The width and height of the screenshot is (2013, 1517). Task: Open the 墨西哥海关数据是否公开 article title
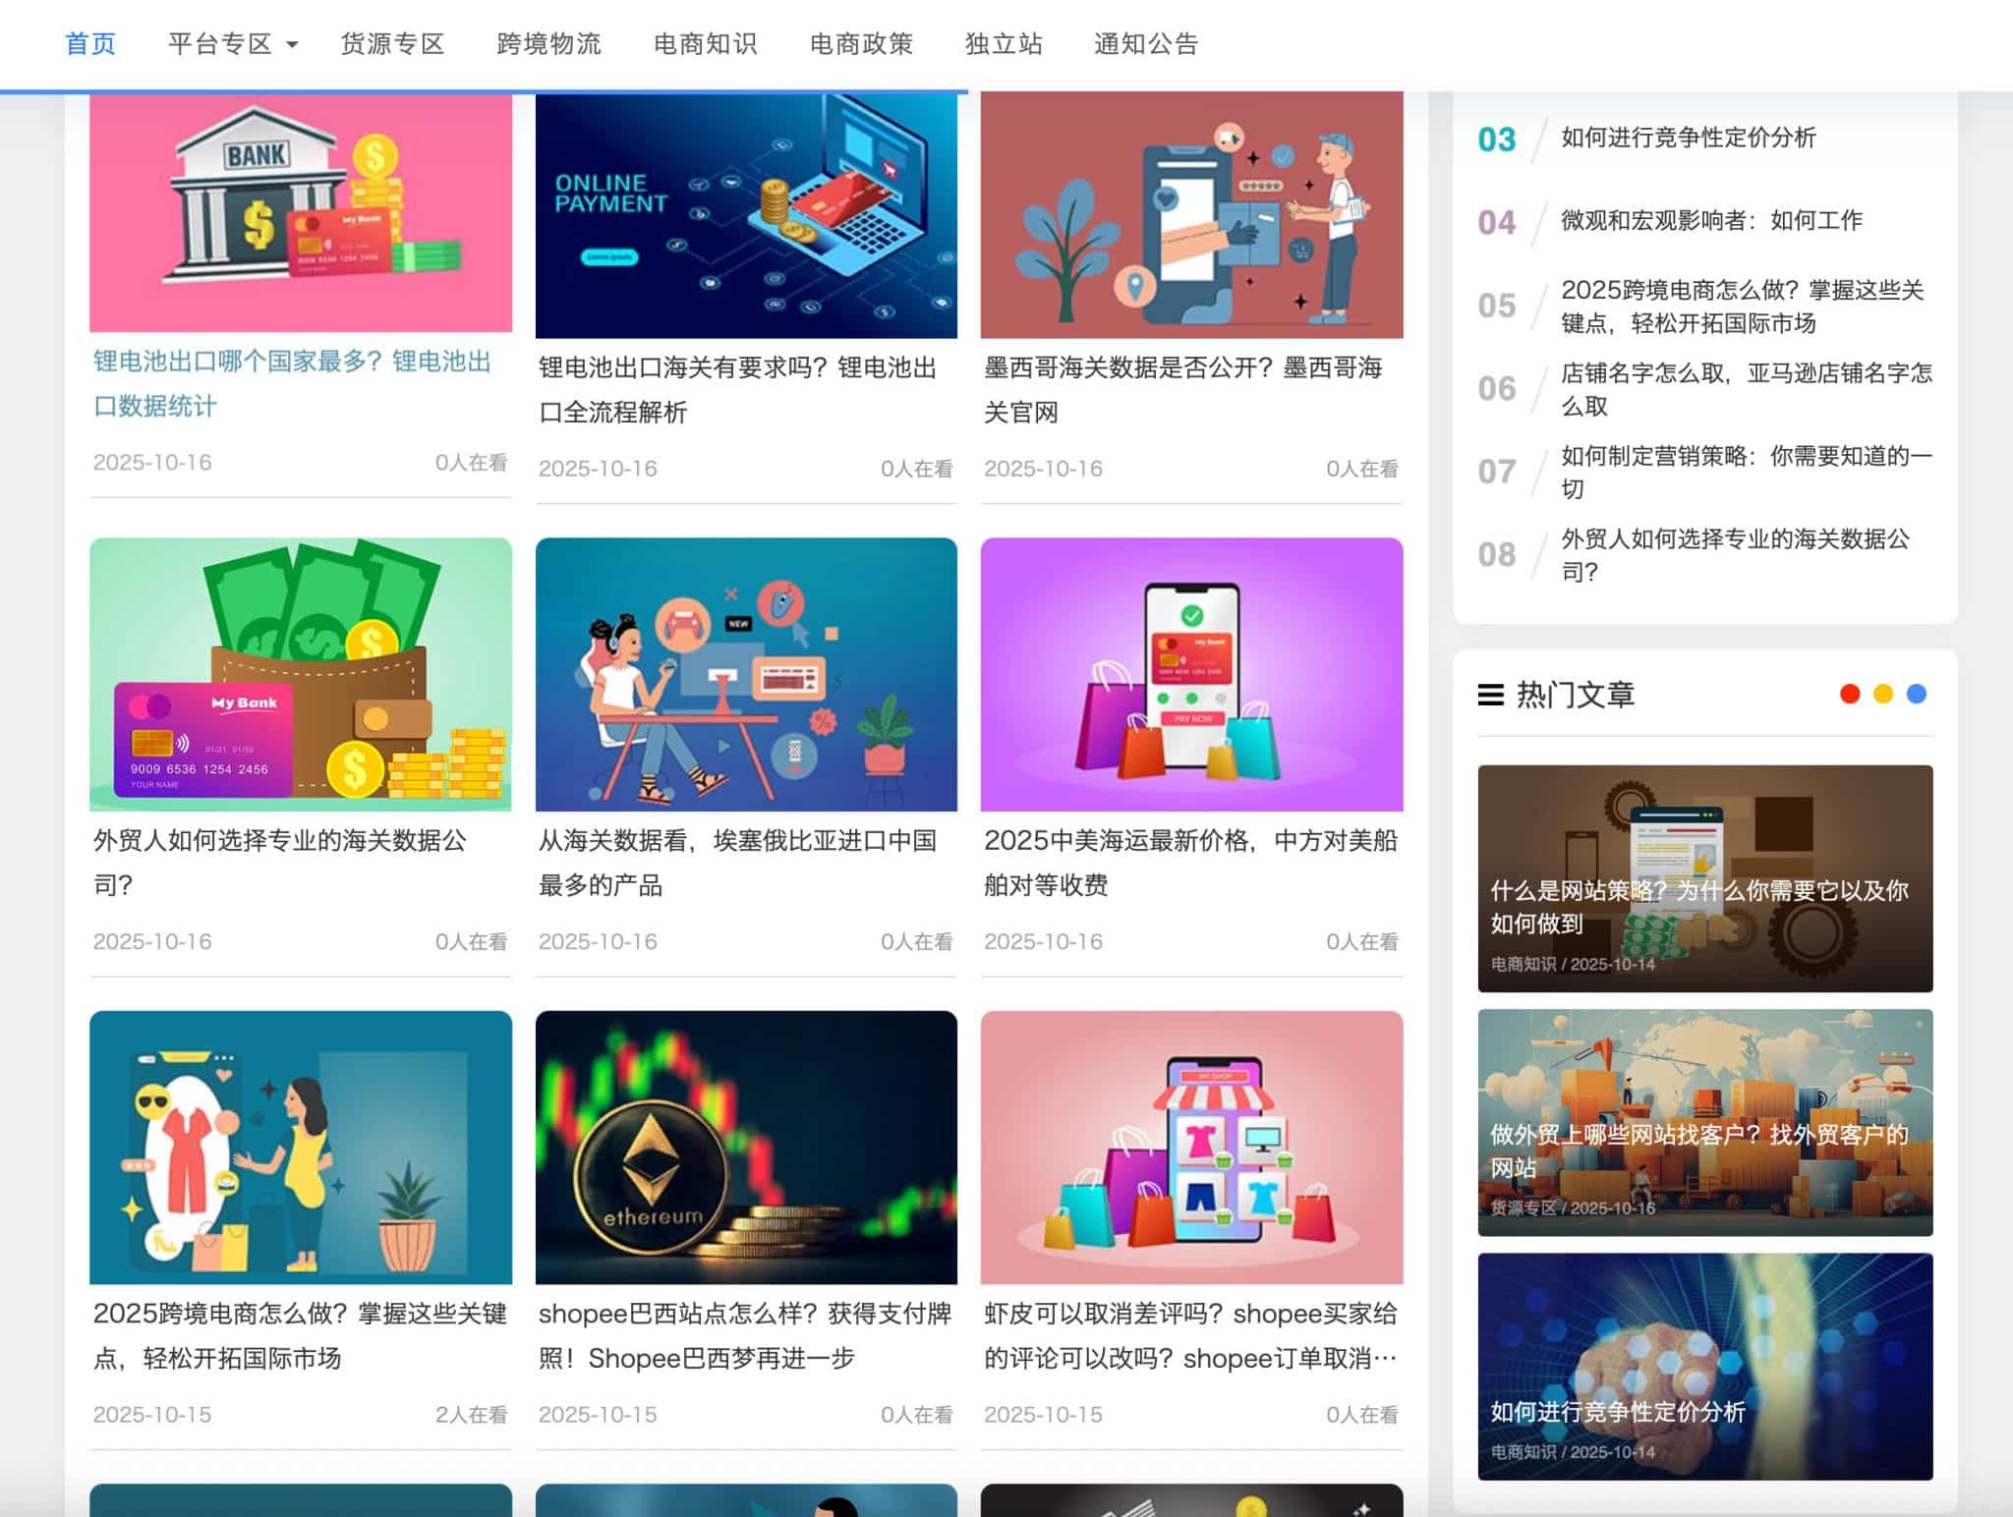coord(1183,390)
